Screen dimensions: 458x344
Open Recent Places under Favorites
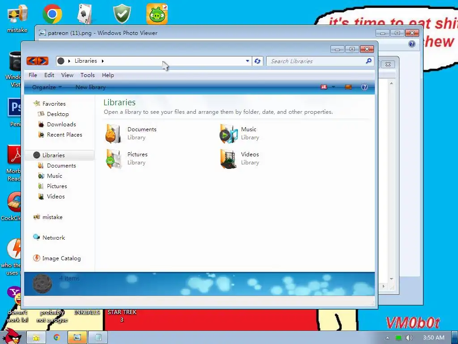pyautogui.click(x=60, y=134)
